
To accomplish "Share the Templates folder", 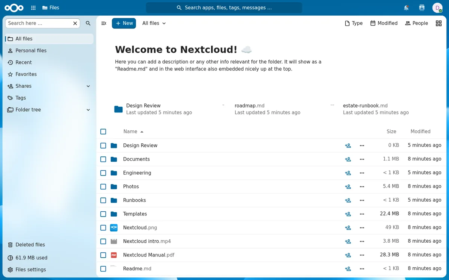I will tap(348, 214).
